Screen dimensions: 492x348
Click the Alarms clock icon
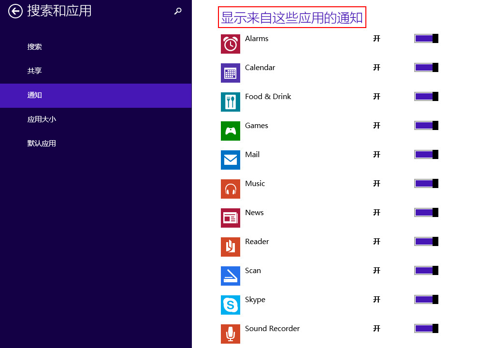(231, 44)
